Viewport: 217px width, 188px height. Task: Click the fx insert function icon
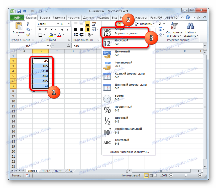click(68, 46)
